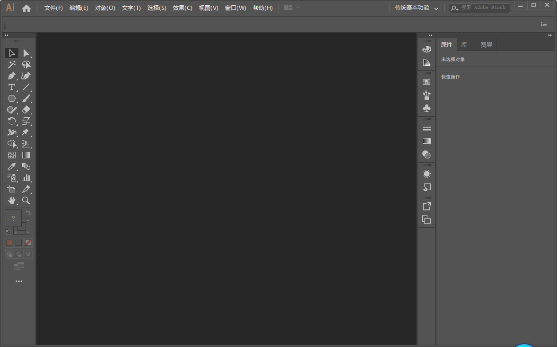
Task: Switch to the 图层 tab
Action: coord(486,45)
